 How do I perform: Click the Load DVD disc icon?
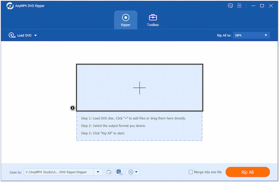coord(12,35)
